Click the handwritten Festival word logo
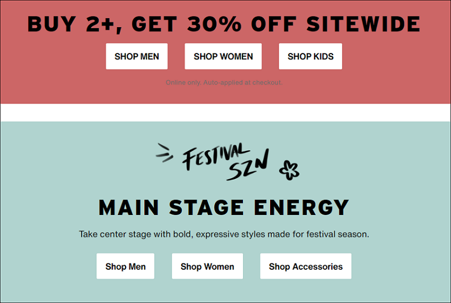Viewport: 451px width, 303px height. (215, 156)
